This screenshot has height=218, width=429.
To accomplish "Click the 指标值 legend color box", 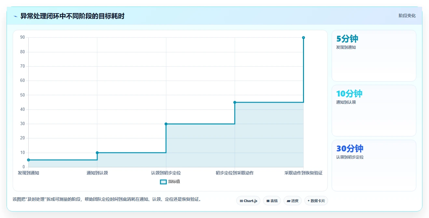I will tap(163, 182).
